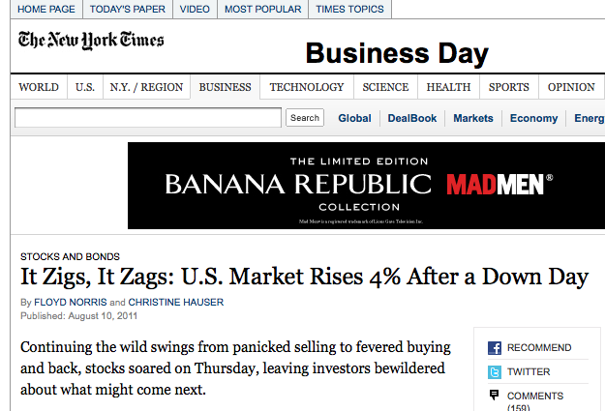
Task: Click into the search text field
Action: (x=148, y=118)
